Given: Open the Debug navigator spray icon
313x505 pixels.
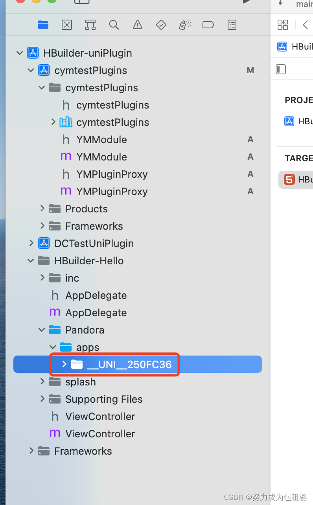Looking at the screenshot, I should click(185, 25).
